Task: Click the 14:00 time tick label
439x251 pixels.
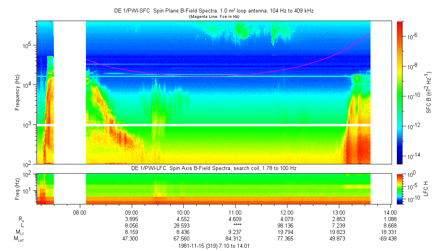Action: pos(390,212)
